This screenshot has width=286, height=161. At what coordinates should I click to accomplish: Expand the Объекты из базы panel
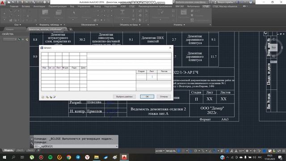tap(130, 25)
